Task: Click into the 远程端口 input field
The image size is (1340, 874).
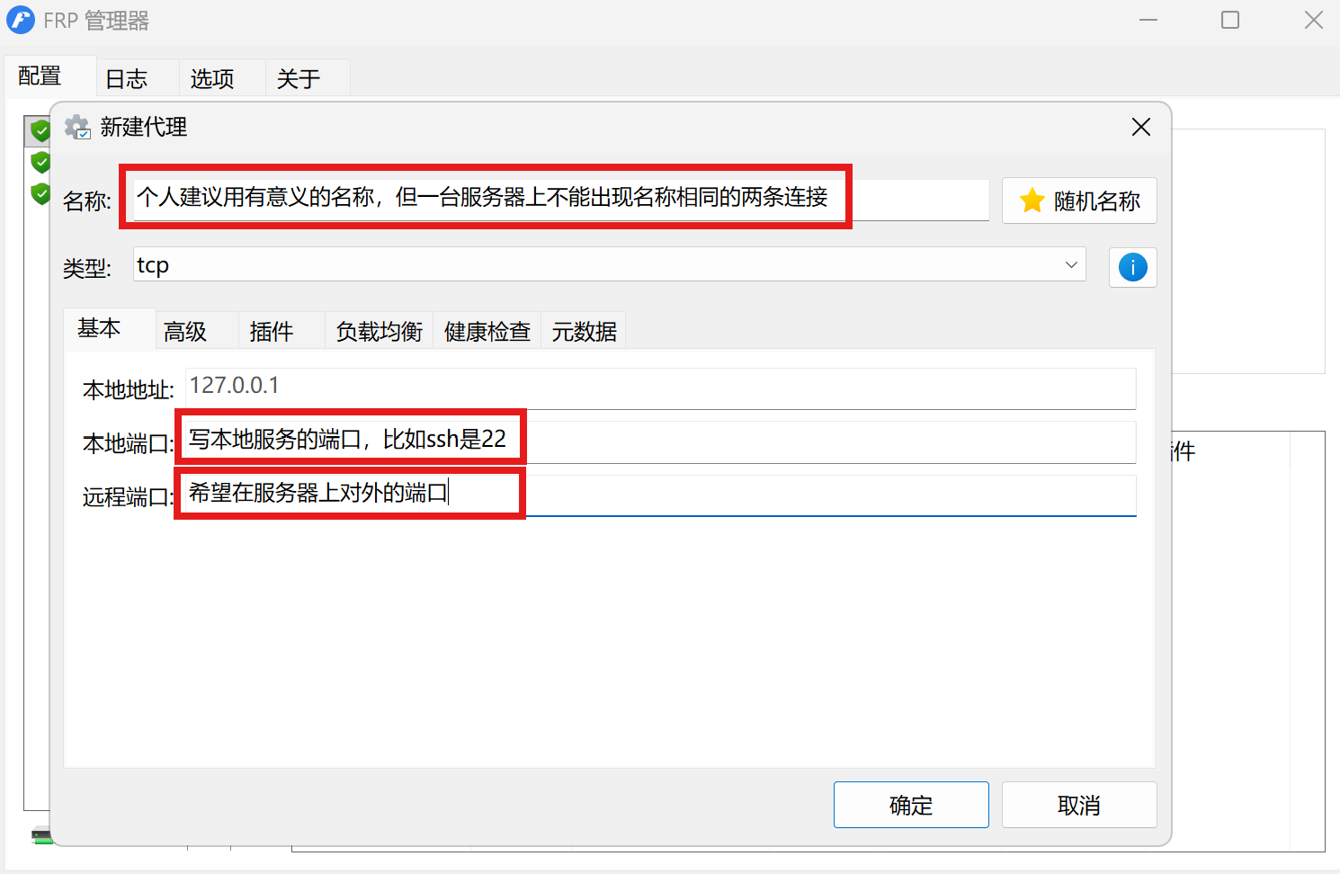Action: (661, 495)
